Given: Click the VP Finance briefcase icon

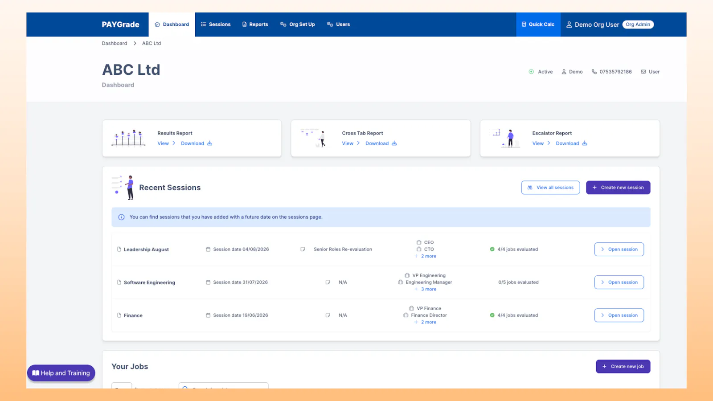Looking at the screenshot, I should click(x=411, y=308).
